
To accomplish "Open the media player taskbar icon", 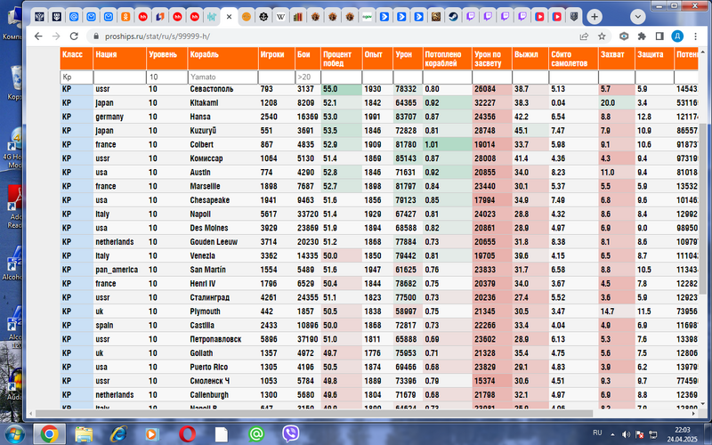I will 153,434.
